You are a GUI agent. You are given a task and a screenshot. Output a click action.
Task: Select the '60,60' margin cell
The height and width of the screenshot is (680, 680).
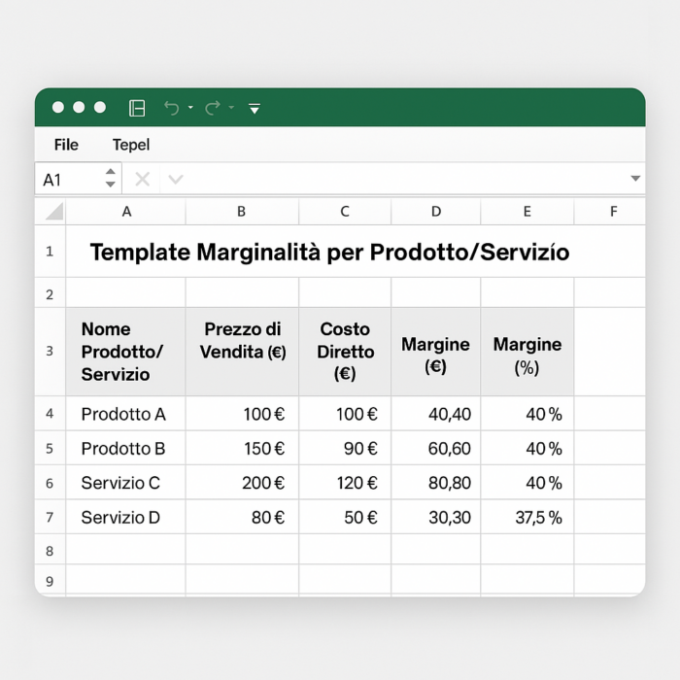pos(436,448)
